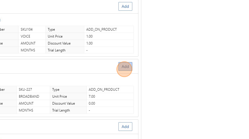Screen dimensions: 249x139
Task: Click the VOICE category cell
Action: click(25, 36)
